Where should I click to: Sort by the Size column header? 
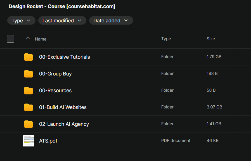[211, 39]
